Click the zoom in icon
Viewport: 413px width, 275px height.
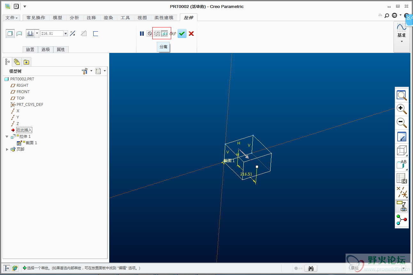[x=402, y=109]
